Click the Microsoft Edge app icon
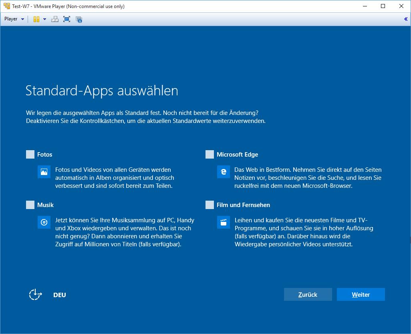The width and height of the screenshot is (411, 334). [x=223, y=172]
